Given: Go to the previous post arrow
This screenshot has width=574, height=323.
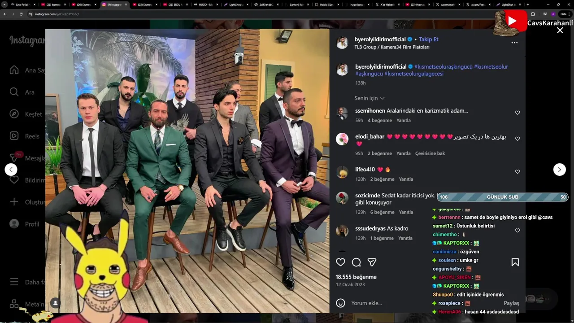Looking at the screenshot, I should 11,169.
